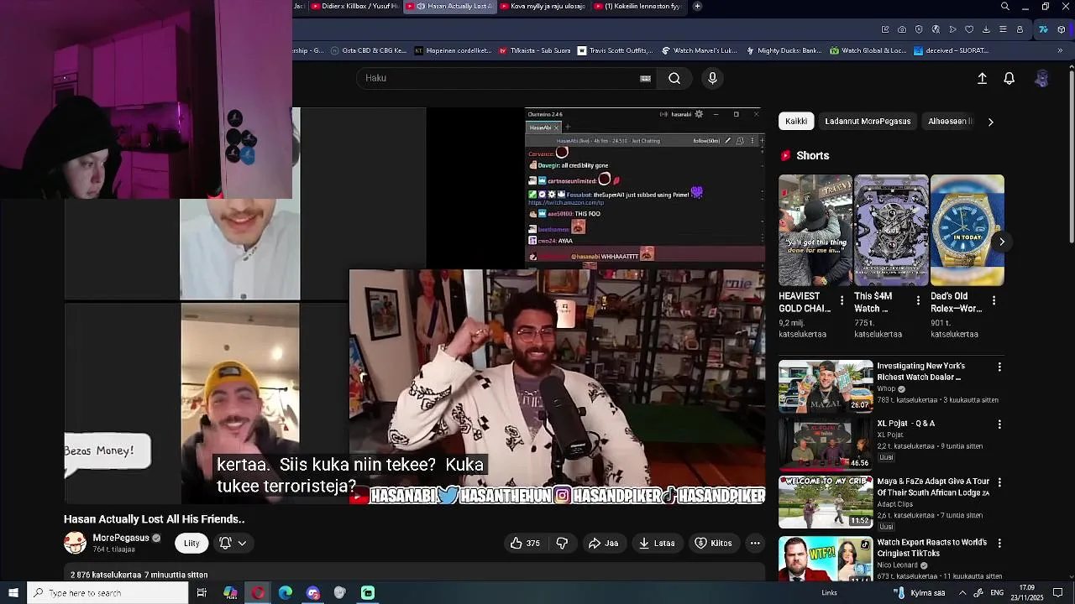Open Watch Marvel's Luk... bookmark

point(700,50)
